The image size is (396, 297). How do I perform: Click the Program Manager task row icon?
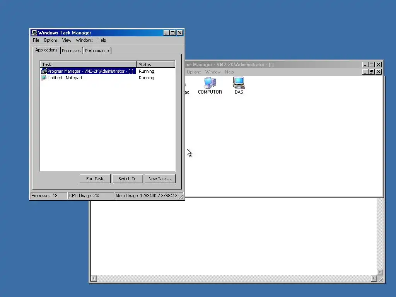coord(44,71)
